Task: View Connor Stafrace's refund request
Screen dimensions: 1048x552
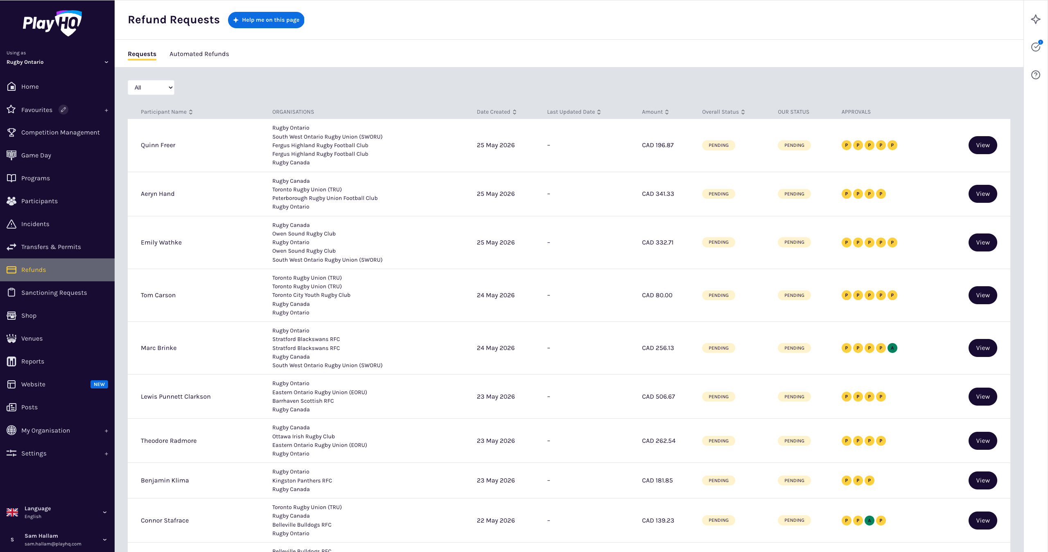Action: coord(982,521)
